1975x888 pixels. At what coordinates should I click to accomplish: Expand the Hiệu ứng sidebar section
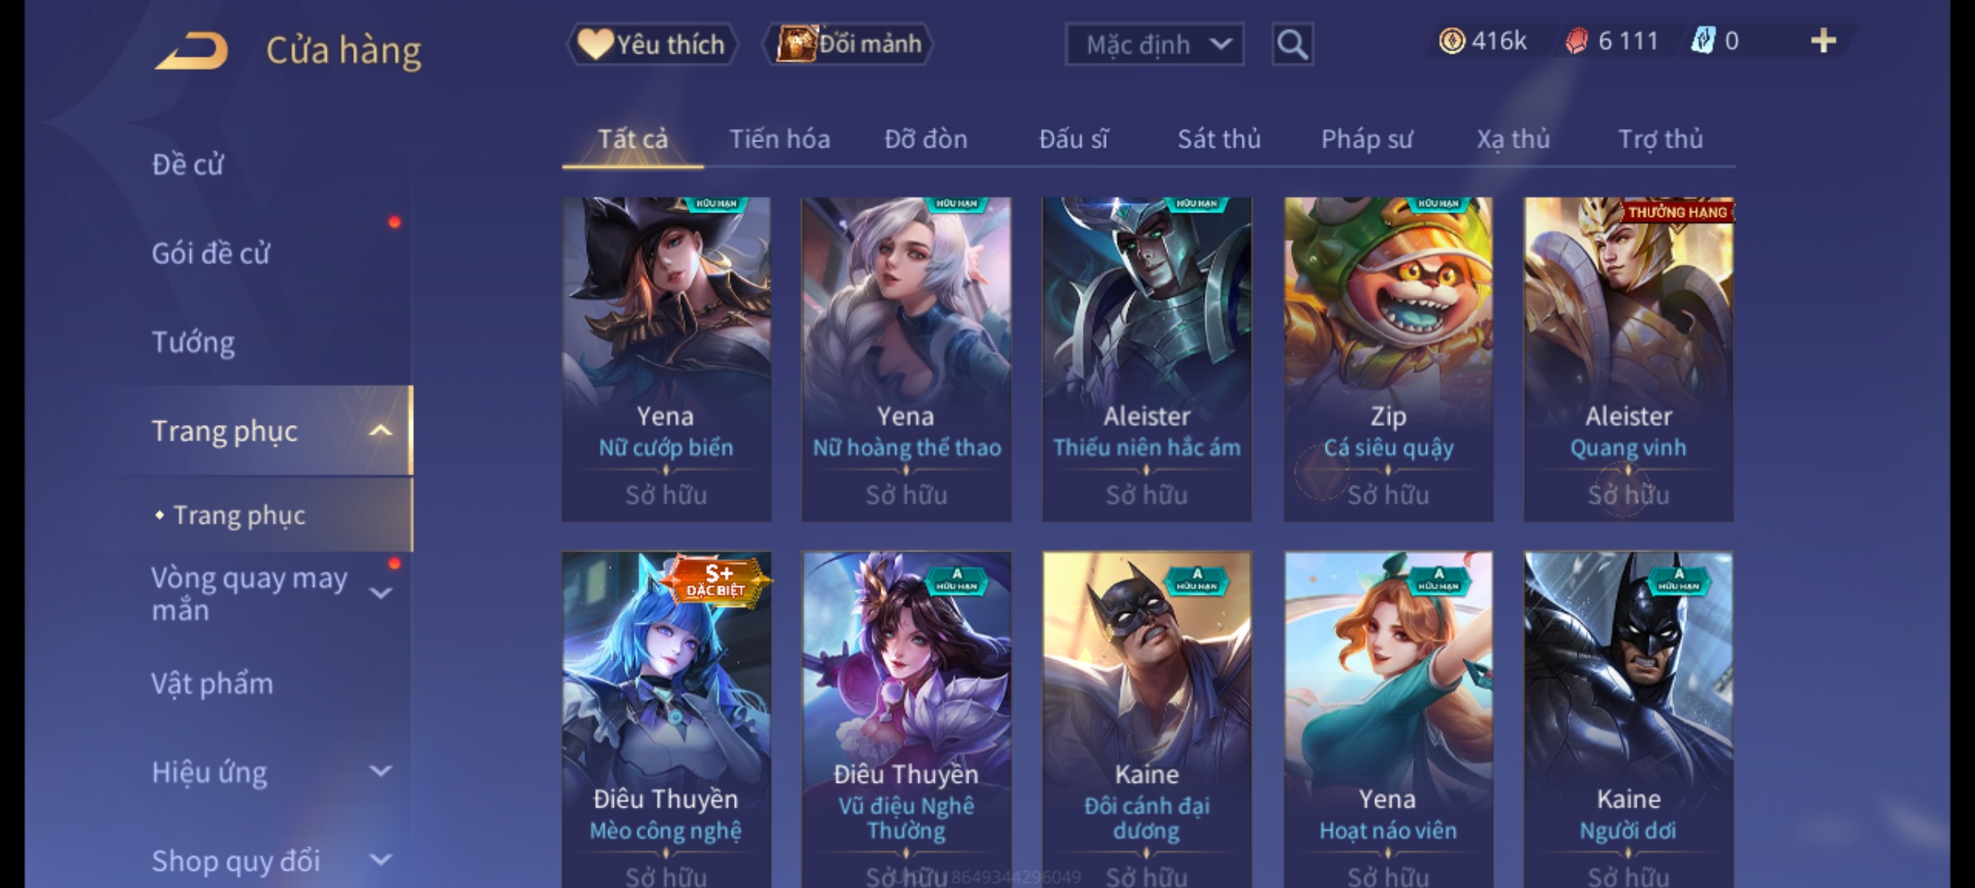380,771
